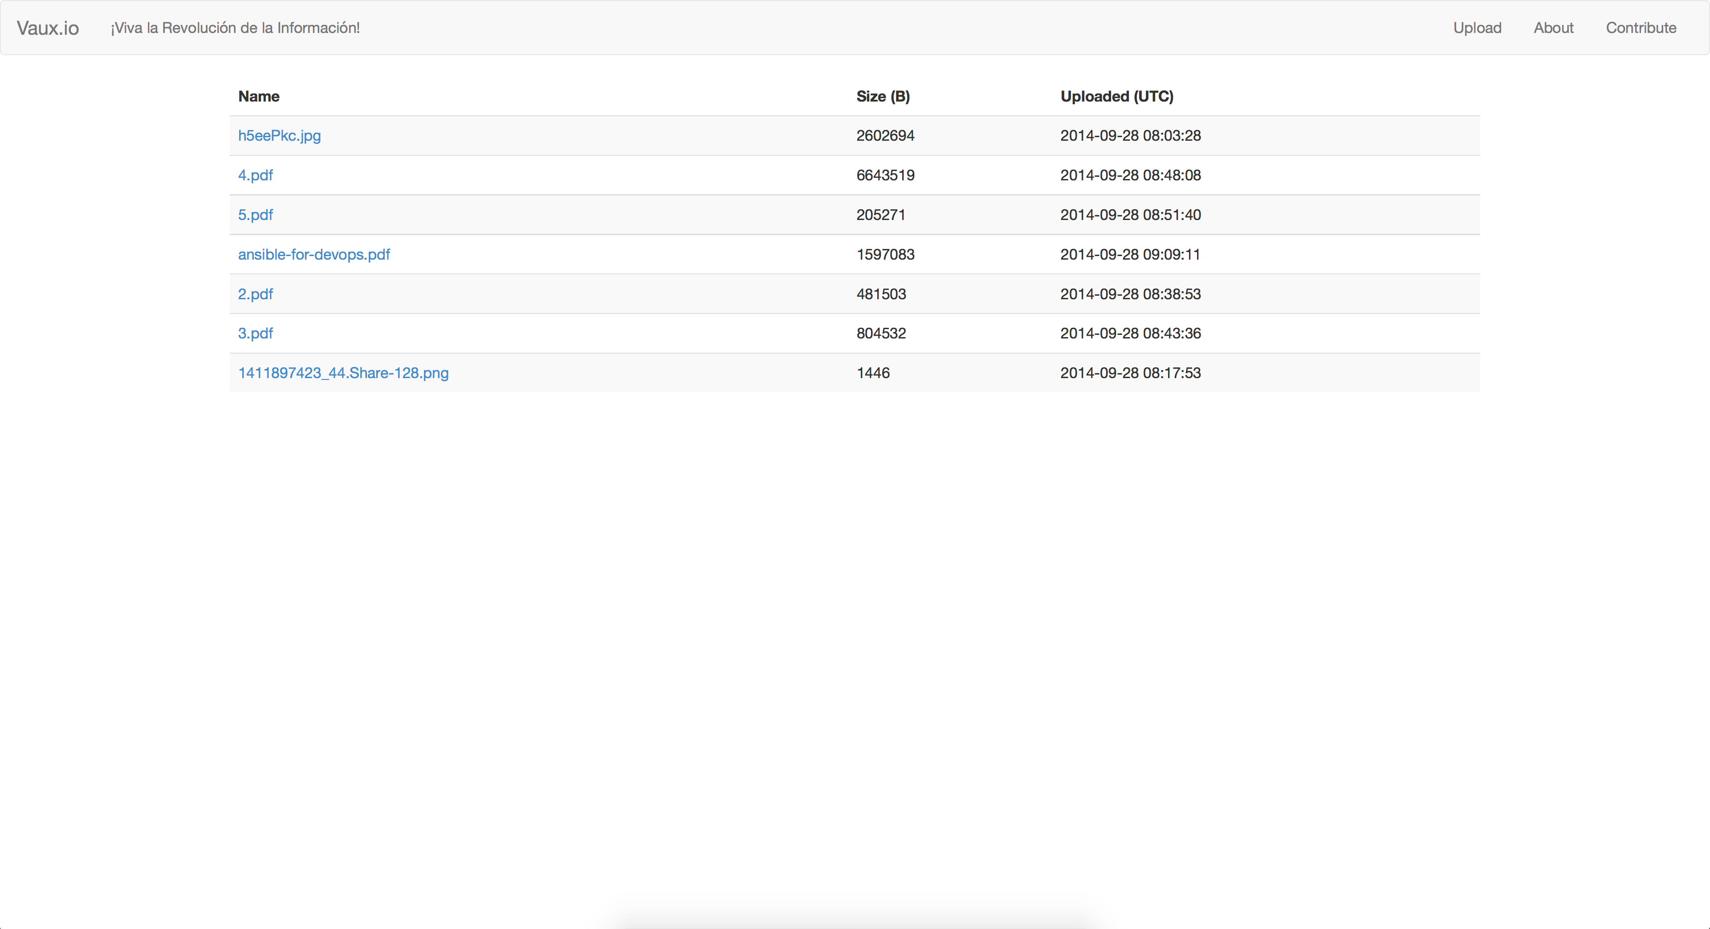Open the About page

point(1553,28)
